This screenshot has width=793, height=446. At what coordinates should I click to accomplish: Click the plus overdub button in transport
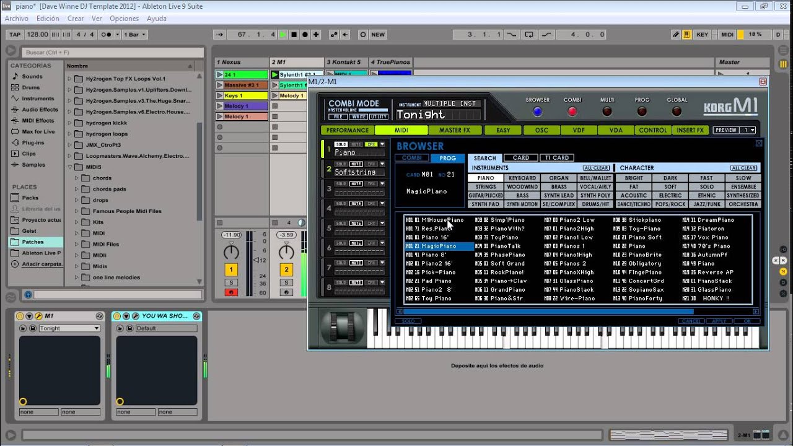pos(316,35)
